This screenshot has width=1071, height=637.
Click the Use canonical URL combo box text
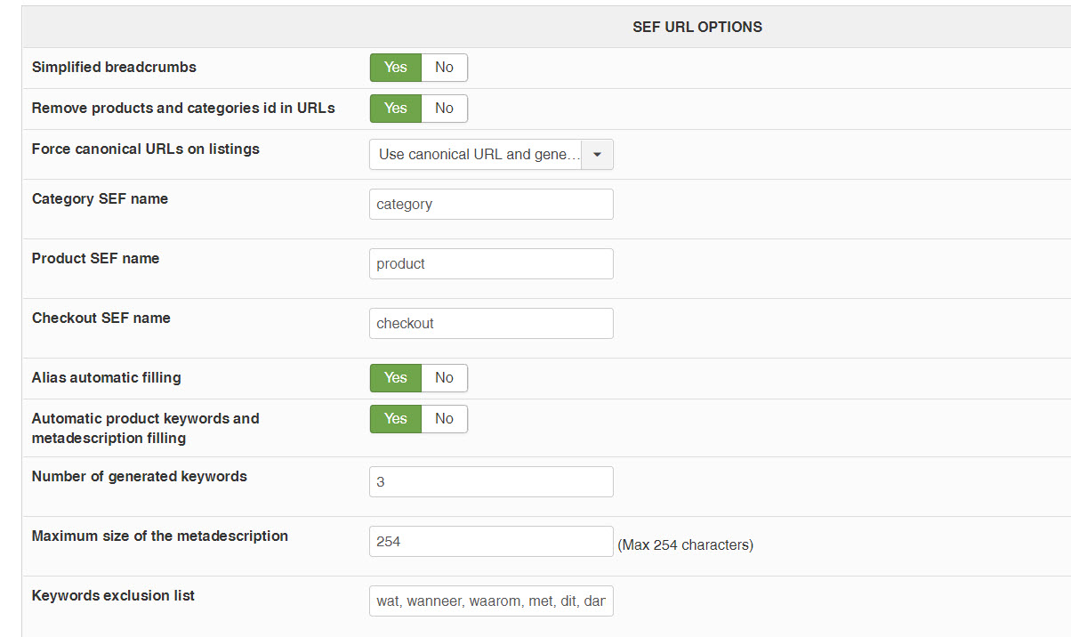click(x=477, y=154)
